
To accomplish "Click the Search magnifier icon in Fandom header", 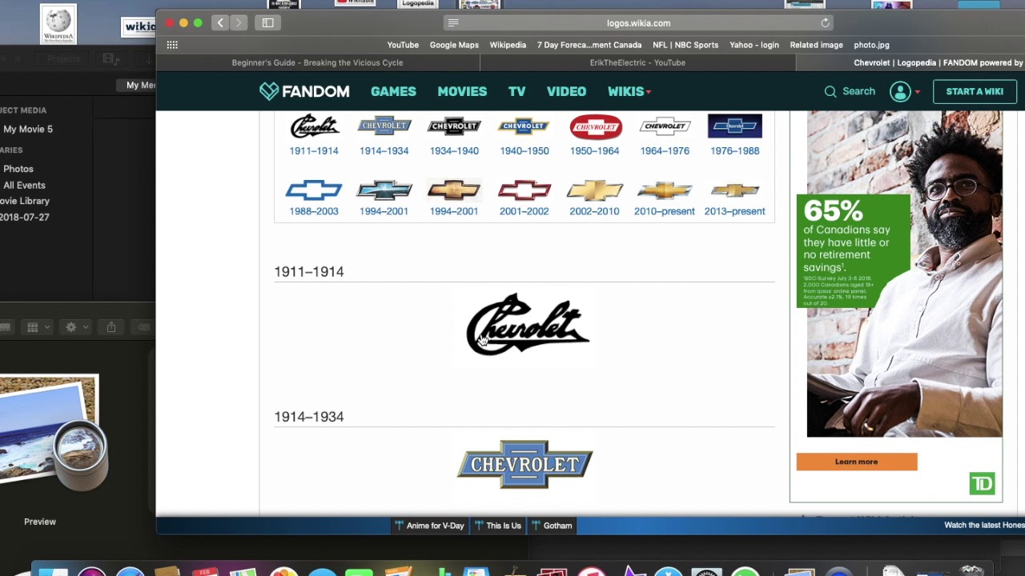I will (830, 91).
